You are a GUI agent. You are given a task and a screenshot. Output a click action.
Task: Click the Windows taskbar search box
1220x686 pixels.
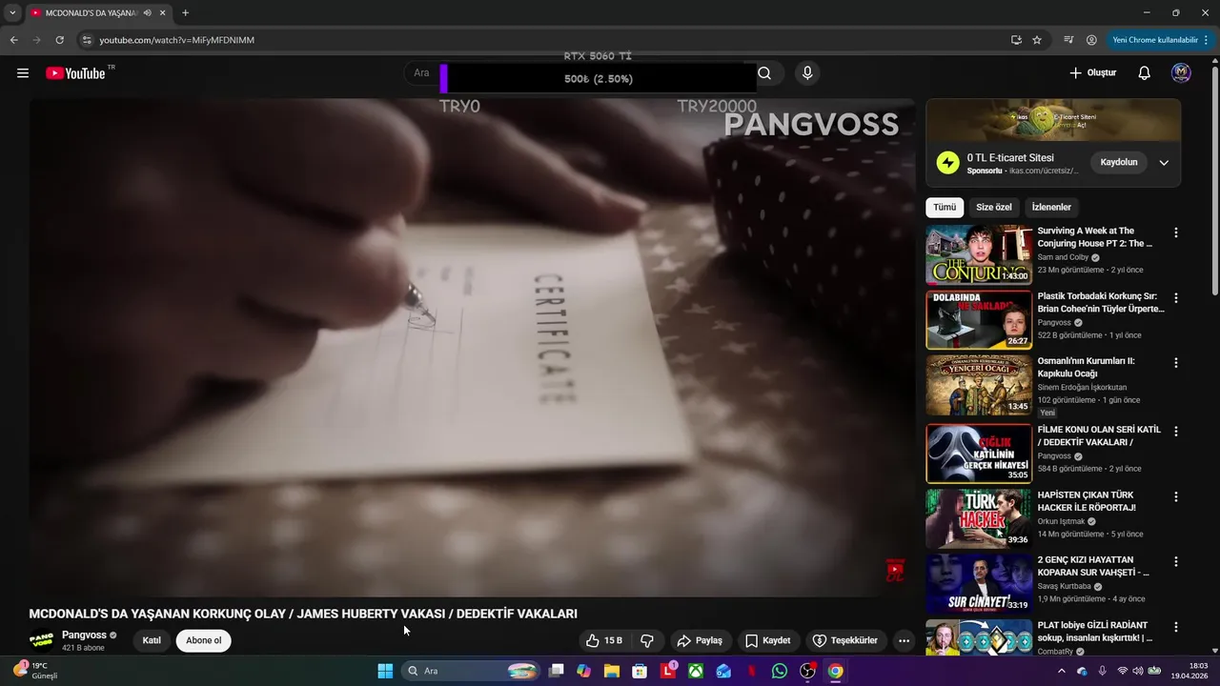coord(471,671)
